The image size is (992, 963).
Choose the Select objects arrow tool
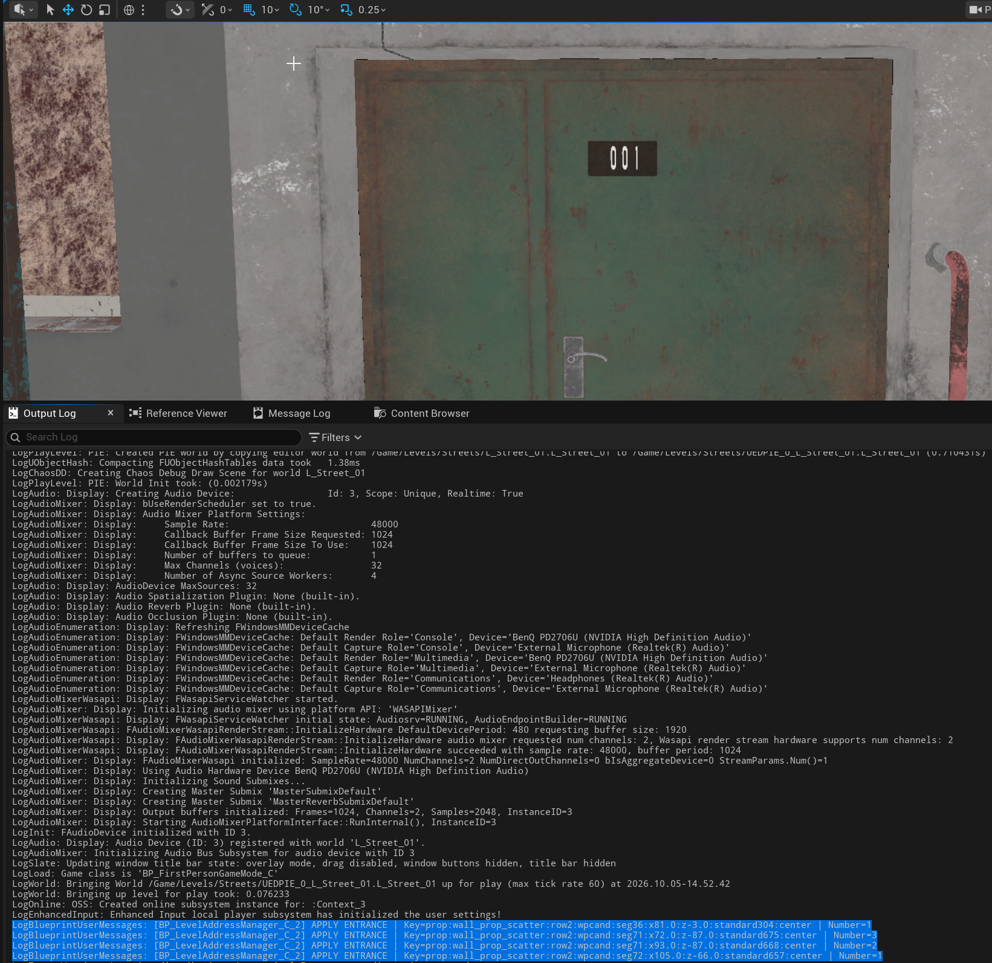point(50,10)
